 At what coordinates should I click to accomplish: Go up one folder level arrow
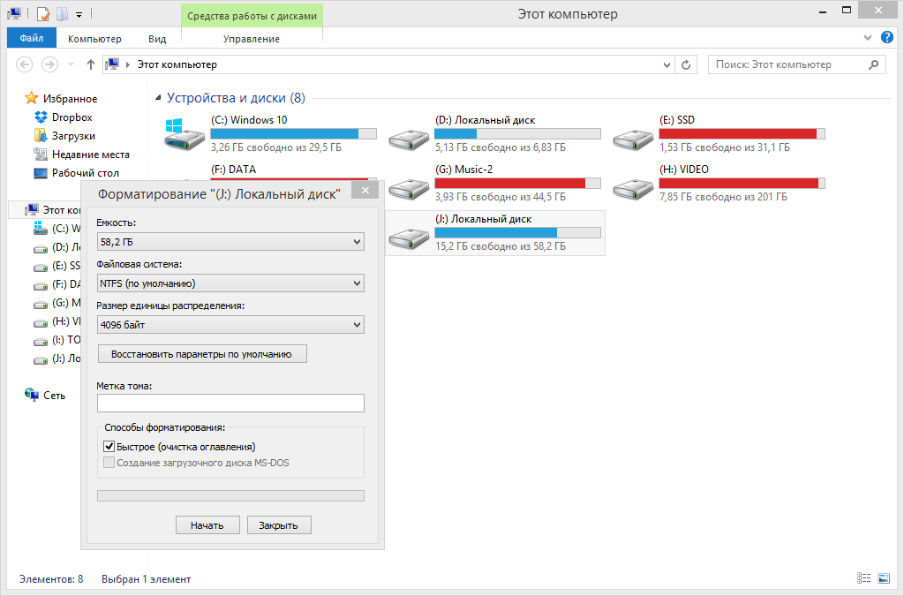click(91, 64)
